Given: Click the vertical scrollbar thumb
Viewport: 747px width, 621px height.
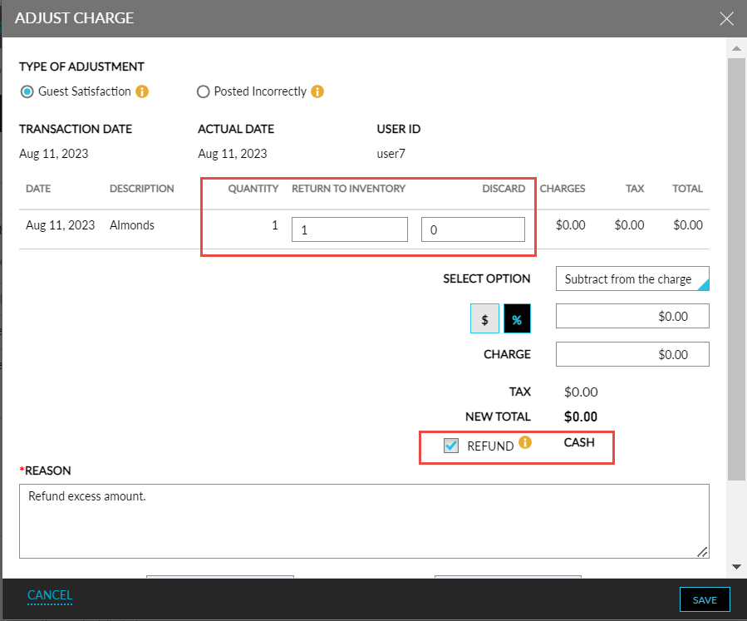Looking at the screenshot, I should coord(736,269).
